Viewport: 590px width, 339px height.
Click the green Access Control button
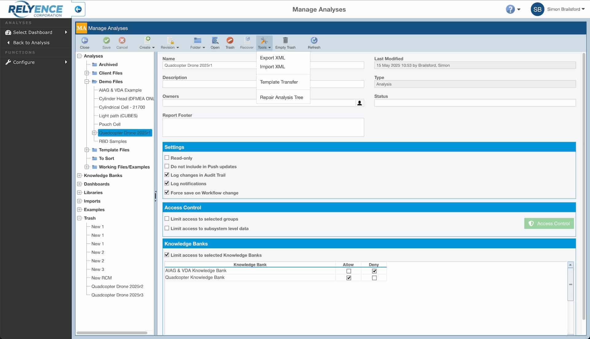[549, 224]
